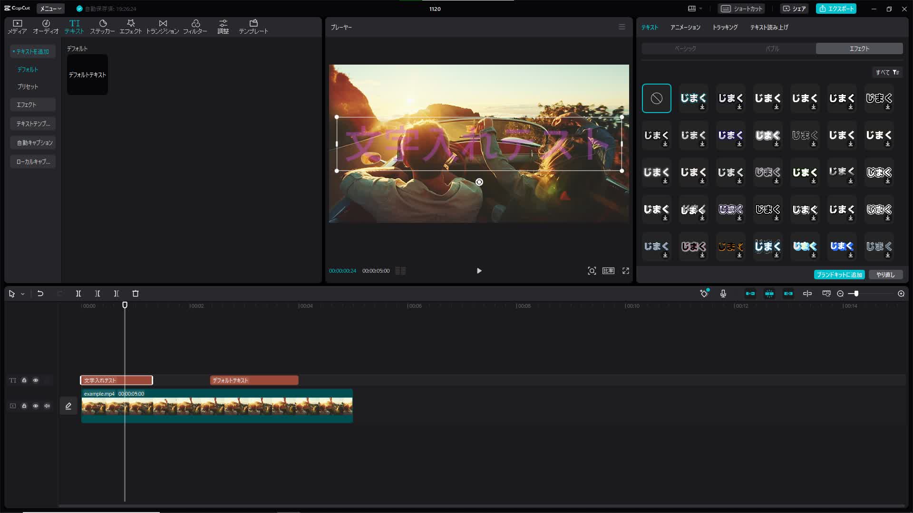This screenshot has width=913, height=513.
Task: Select the 文字入れテスト text clip
Action: pyautogui.click(x=117, y=380)
